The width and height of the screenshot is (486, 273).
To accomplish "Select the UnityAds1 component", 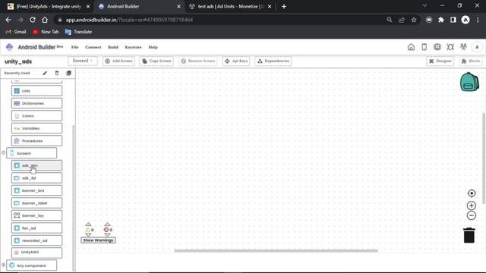I will coord(36,253).
